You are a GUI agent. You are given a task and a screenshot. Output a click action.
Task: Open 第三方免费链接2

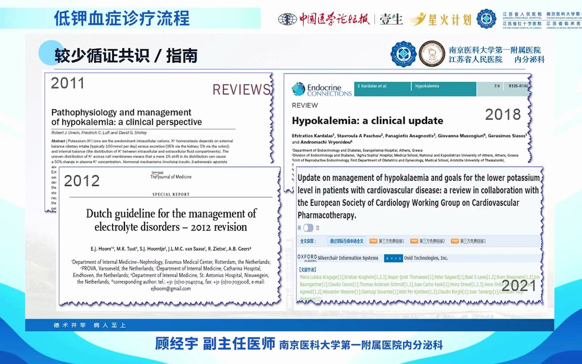[x=432, y=241]
